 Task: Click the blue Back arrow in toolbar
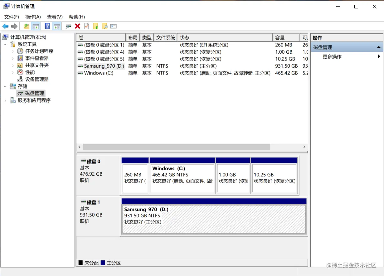(x=5, y=27)
